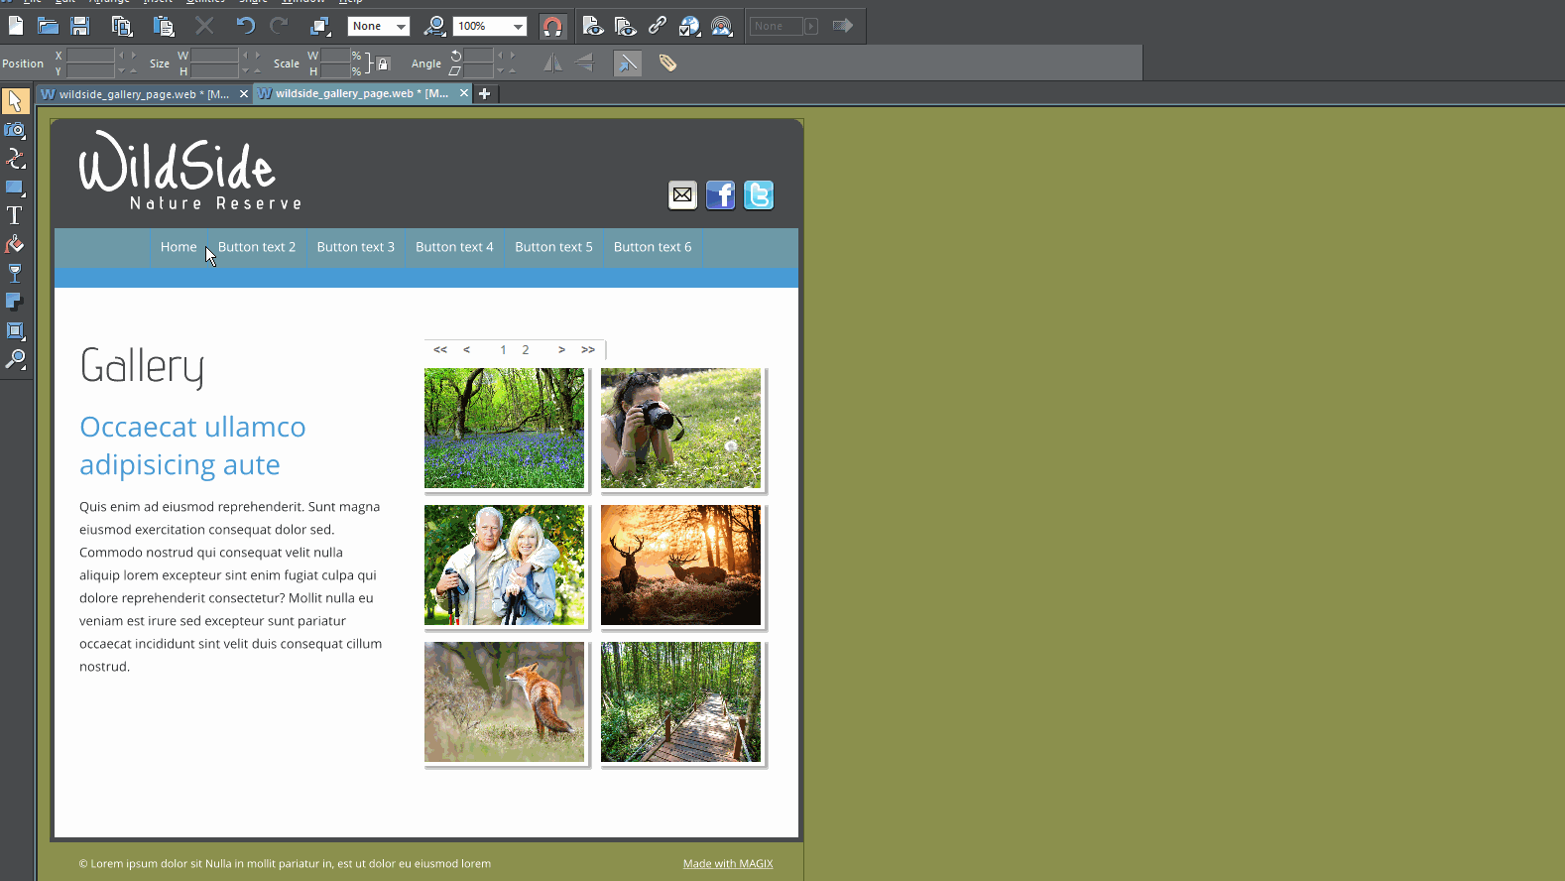
Task: Select the Transparency wine-glass tool
Action: tap(15, 273)
